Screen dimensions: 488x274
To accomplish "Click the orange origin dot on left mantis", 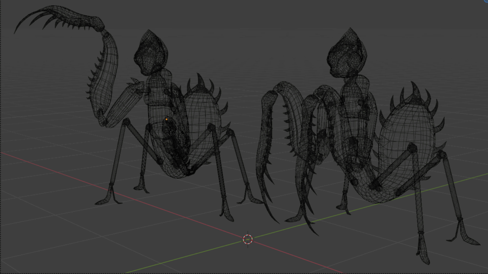I will click(x=166, y=119).
